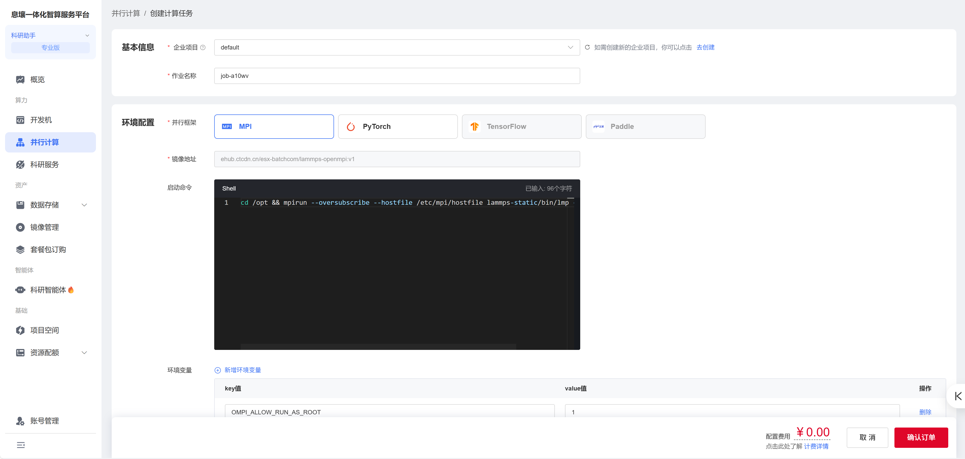965x459 pixels.
Task: Select the TensorFlow parallel framework
Action: click(x=521, y=127)
